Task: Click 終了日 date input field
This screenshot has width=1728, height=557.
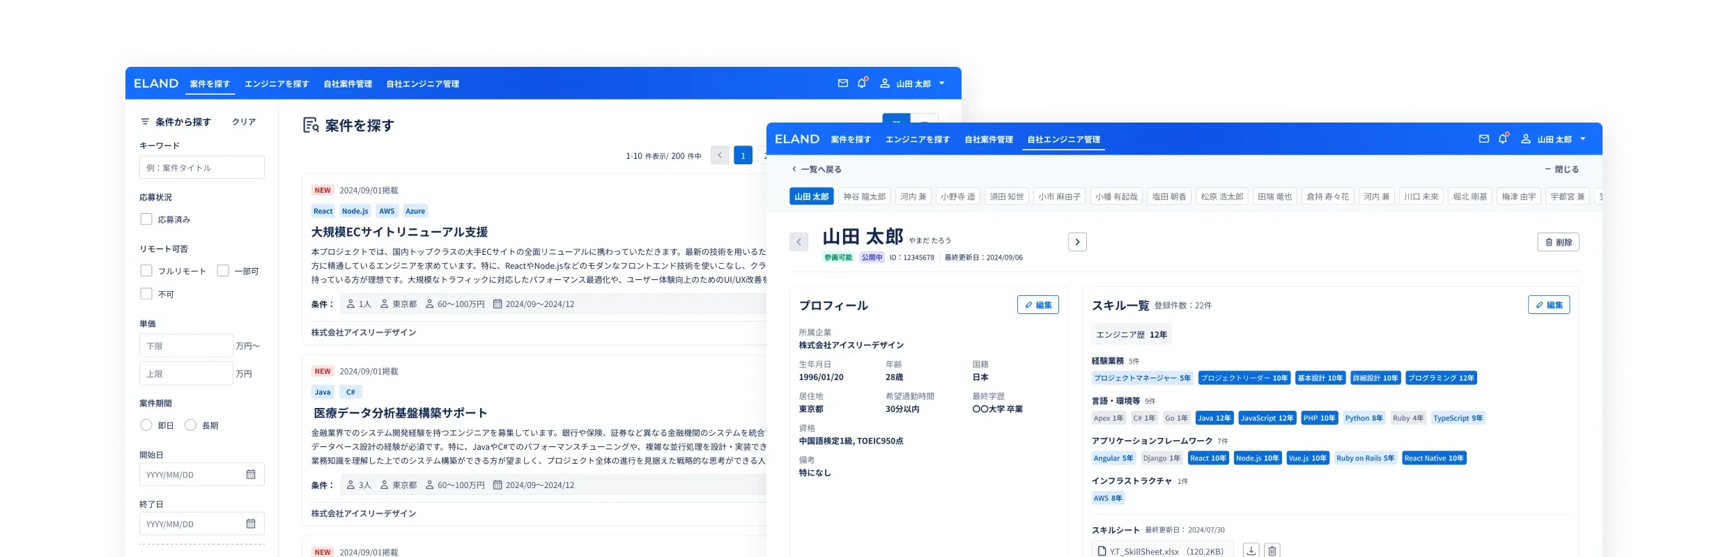Action: tap(202, 524)
